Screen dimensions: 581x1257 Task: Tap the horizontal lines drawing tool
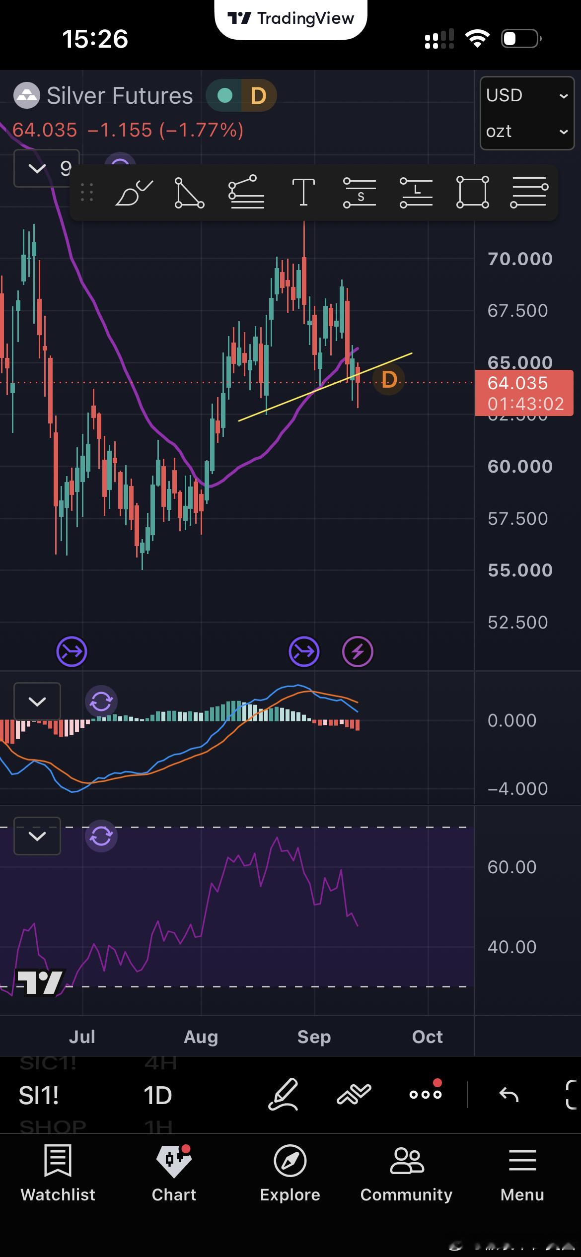tap(529, 192)
